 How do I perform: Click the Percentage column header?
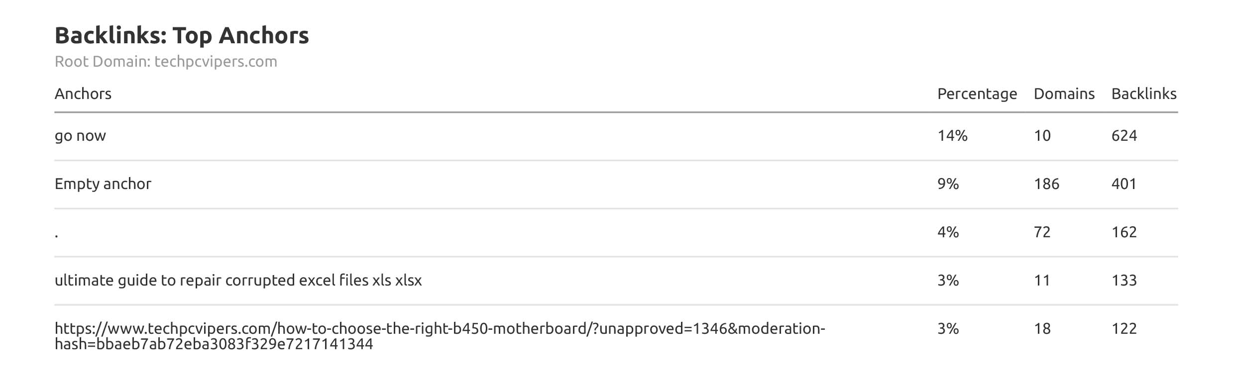tap(977, 94)
